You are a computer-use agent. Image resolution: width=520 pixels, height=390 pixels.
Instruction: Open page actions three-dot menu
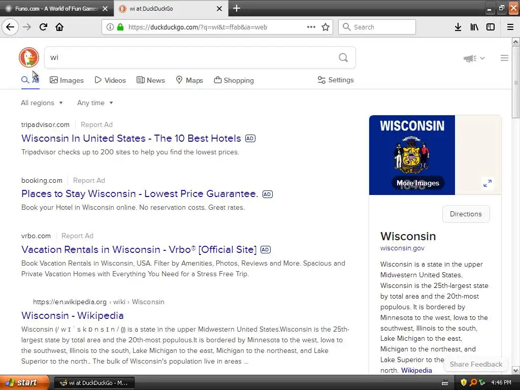pyautogui.click(x=311, y=27)
